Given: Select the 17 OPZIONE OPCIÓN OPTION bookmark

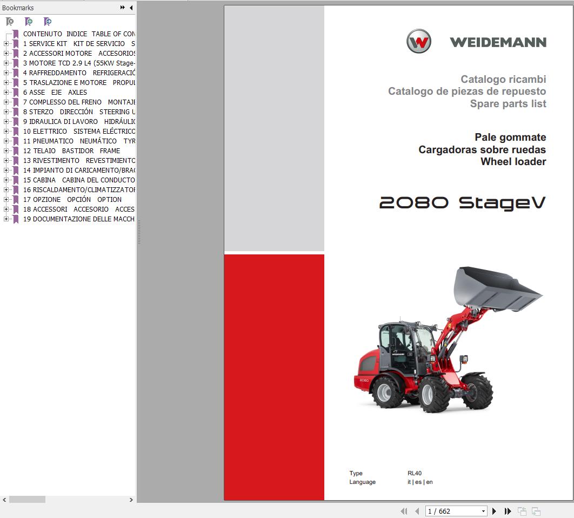Looking at the screenshot, I should (72, 199).
